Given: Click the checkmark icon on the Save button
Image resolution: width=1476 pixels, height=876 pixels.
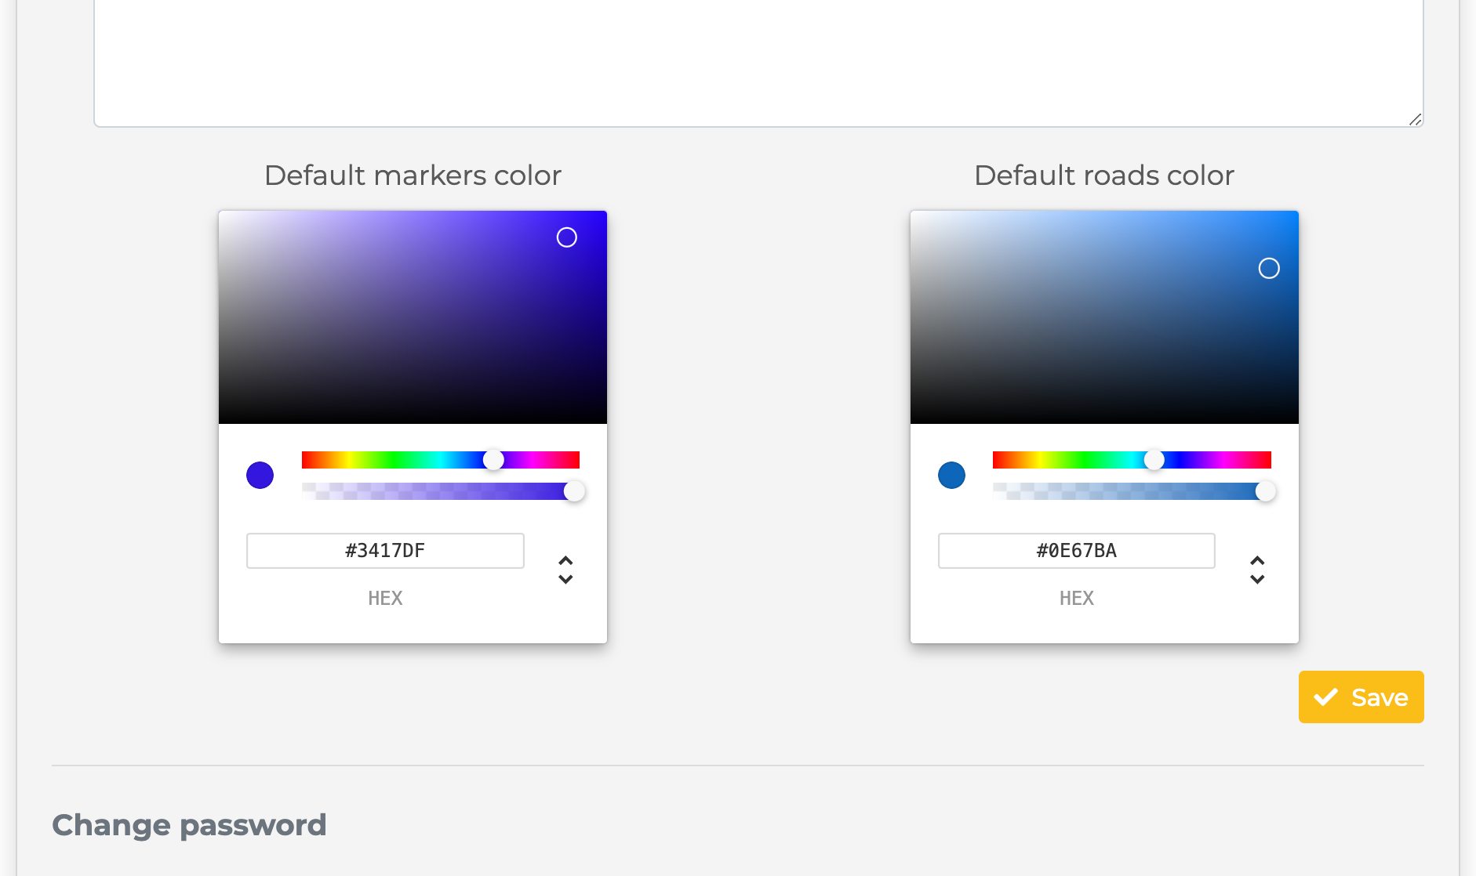Looking at the screenshot, I should click(1325, 697).
